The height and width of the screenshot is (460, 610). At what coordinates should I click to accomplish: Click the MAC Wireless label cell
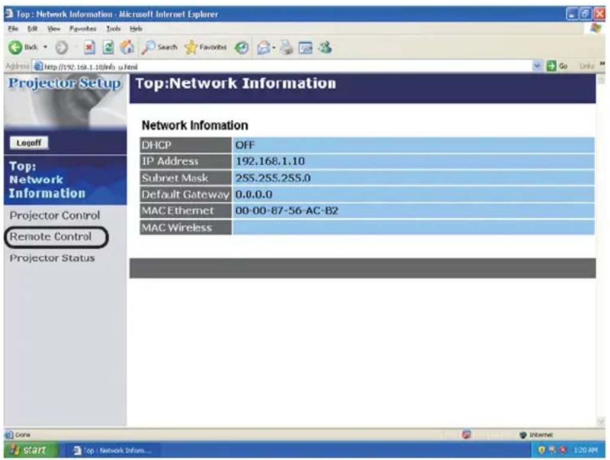tap(186, 228)
